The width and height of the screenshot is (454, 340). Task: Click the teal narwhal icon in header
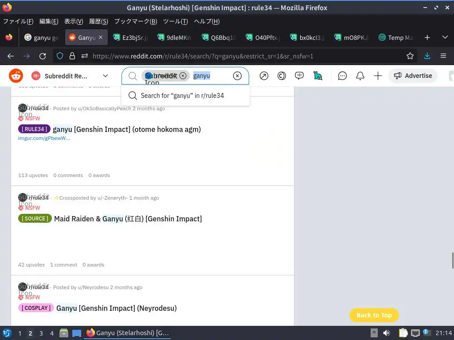[x=317, y=76]
